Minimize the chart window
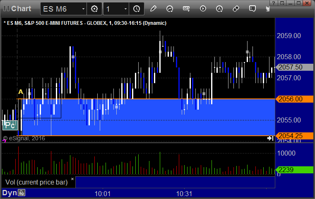The width and height of the screenshot is (315, 199). click(290, 3)
